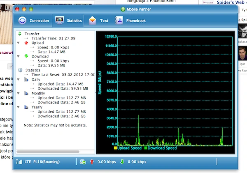The height and width of the screenshot is (173, 247).
Task: Select upload Data: 14.47 MB row
Action: [x=51, y=52]
